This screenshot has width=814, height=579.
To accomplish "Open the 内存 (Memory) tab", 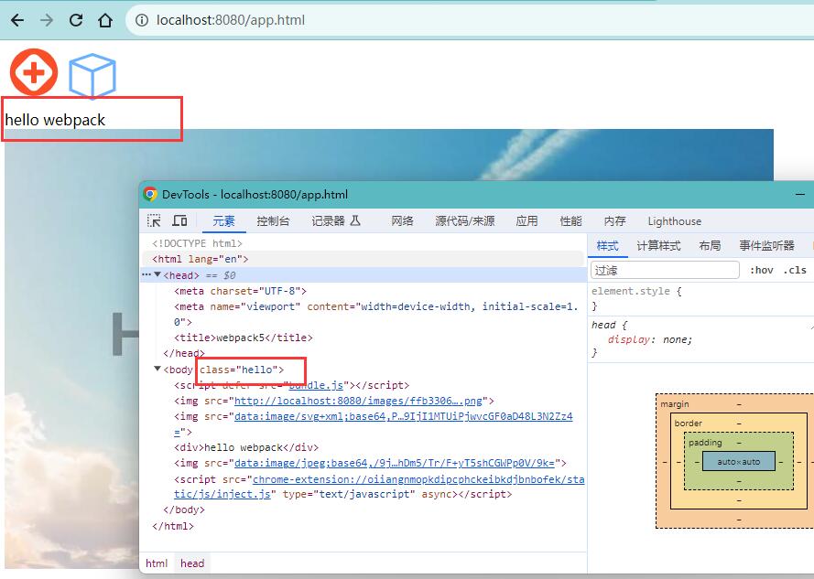I will point(614,221).
